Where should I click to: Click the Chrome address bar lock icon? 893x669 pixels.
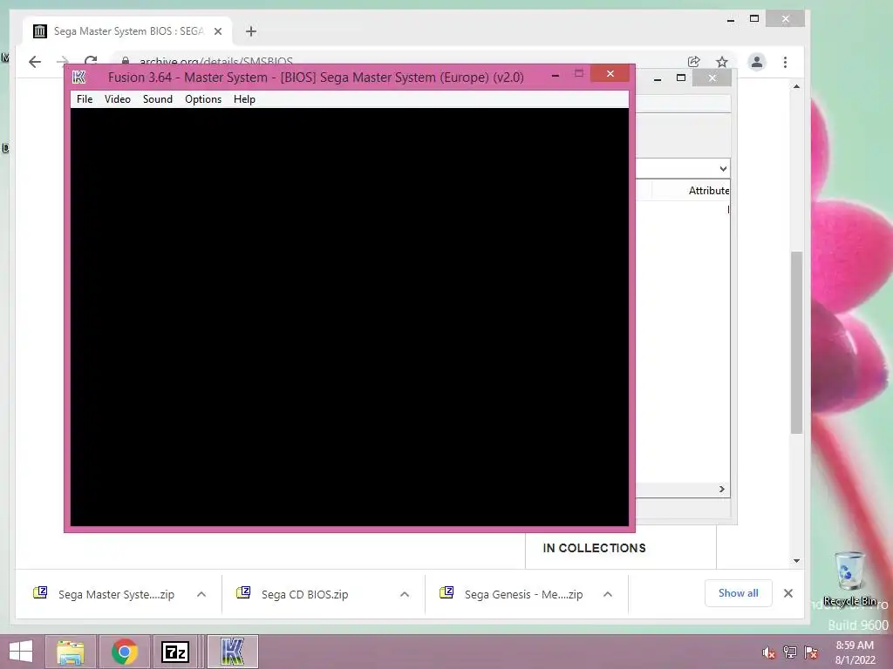point(126,61)
